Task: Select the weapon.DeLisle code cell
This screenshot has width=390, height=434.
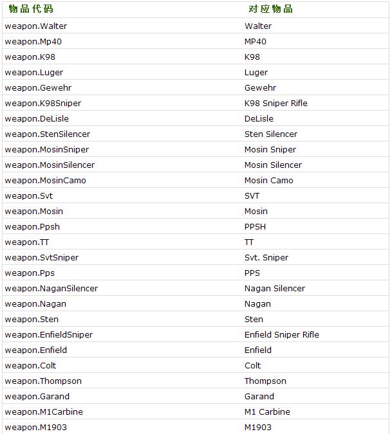Action: [37, 119]
